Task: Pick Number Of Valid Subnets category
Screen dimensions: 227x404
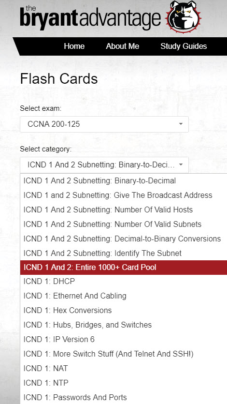Action: (124, 224)
